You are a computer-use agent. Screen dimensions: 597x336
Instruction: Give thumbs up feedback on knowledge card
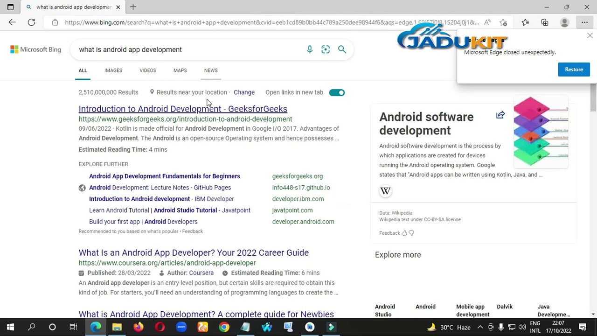pyautogui.click(x=404, y=233)
